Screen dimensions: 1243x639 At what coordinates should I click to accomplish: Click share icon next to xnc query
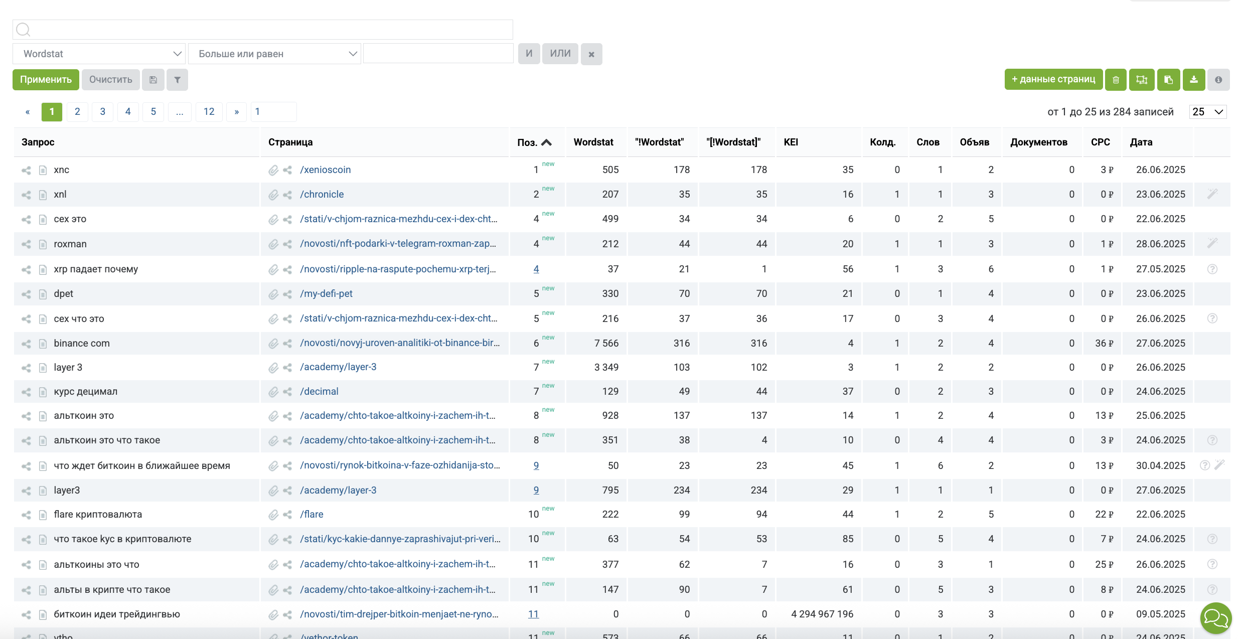(x=26, y=170)
